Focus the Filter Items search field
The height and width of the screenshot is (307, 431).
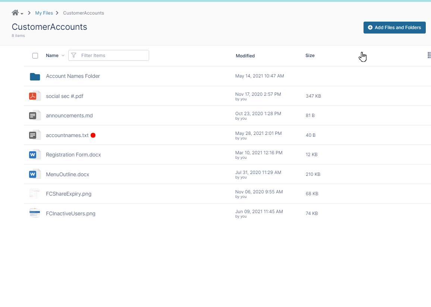(x=113, y=56)
